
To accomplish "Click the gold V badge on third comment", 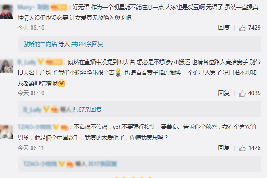I will [x=56, y=127].
